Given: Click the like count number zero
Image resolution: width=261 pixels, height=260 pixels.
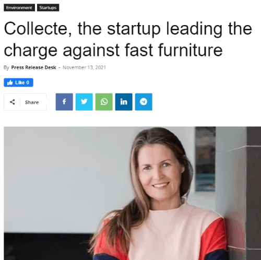Looking at the screenshot, I should point(28,82).
